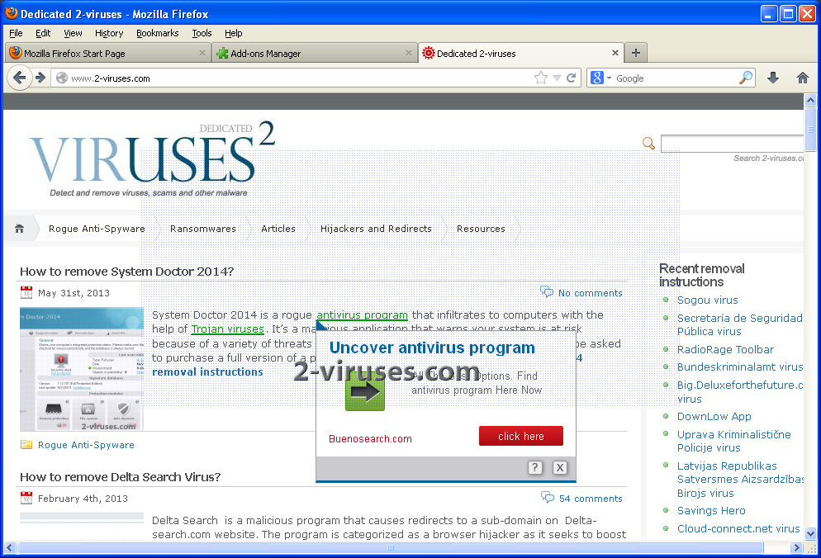Switch to the Add-ons Manager tab
The image size is (821, 558).
(x=314, y=53)
